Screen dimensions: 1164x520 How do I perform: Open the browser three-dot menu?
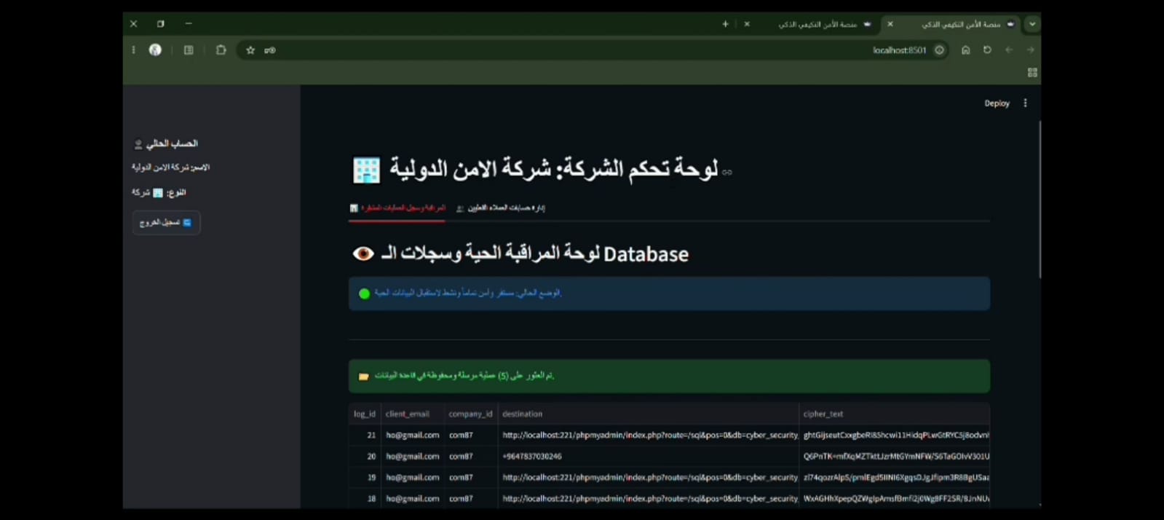point(133,50)
